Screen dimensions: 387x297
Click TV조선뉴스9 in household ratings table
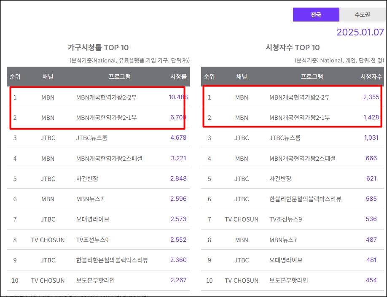click(92, 240)
